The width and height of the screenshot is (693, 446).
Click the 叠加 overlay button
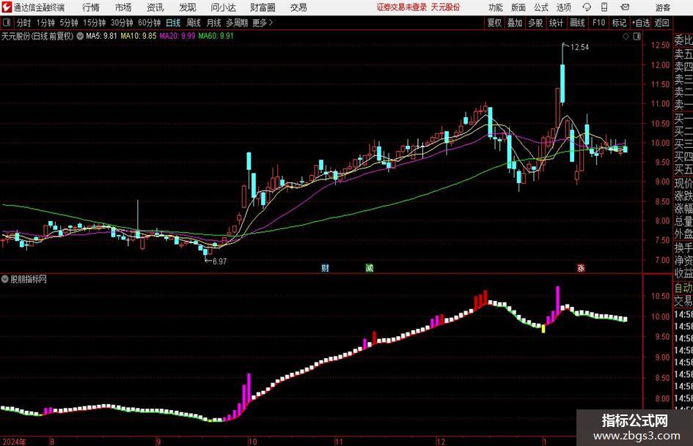pos(515,23)
